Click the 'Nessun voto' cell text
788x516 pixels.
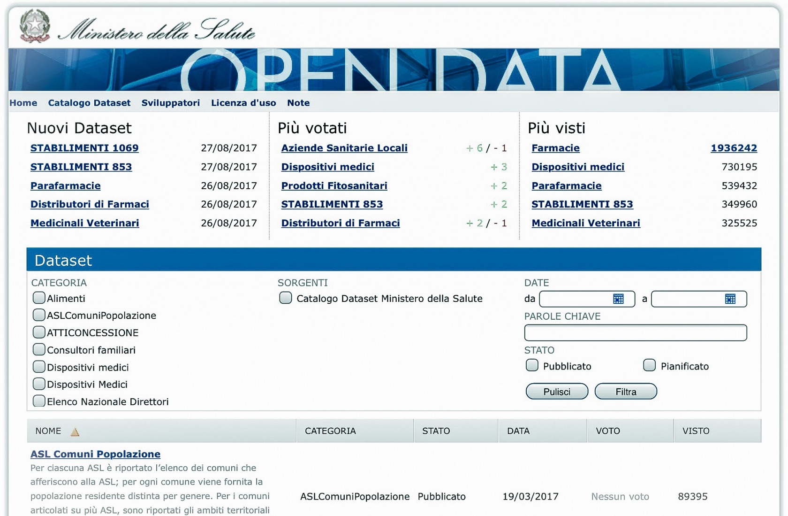(620, 497)
